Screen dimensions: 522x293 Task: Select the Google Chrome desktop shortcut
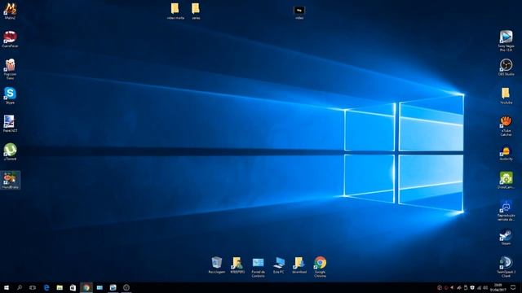coord(320,267)
